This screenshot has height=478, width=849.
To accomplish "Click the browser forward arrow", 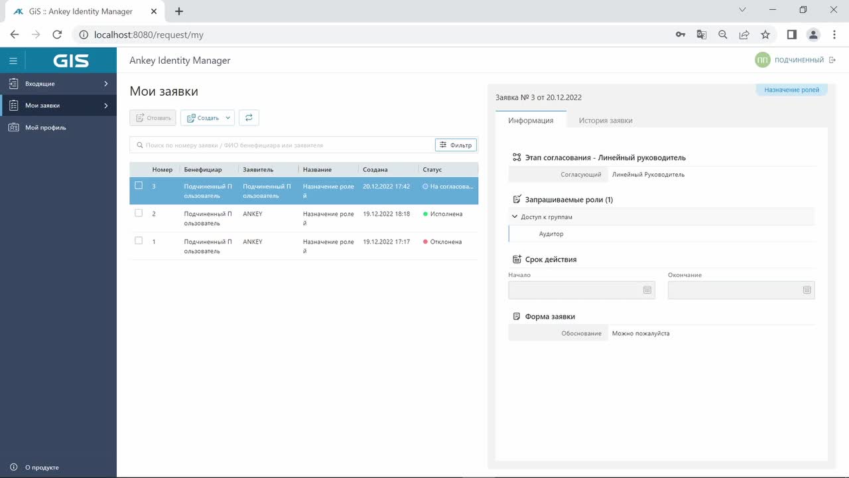I will 36,35.
